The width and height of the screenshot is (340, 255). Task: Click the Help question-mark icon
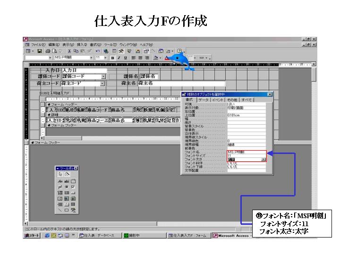(x=179, y=51)
